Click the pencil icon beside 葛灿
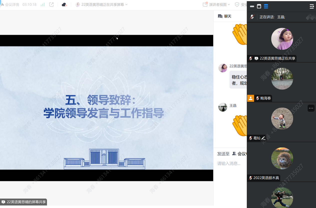 [x=263, y=138]
